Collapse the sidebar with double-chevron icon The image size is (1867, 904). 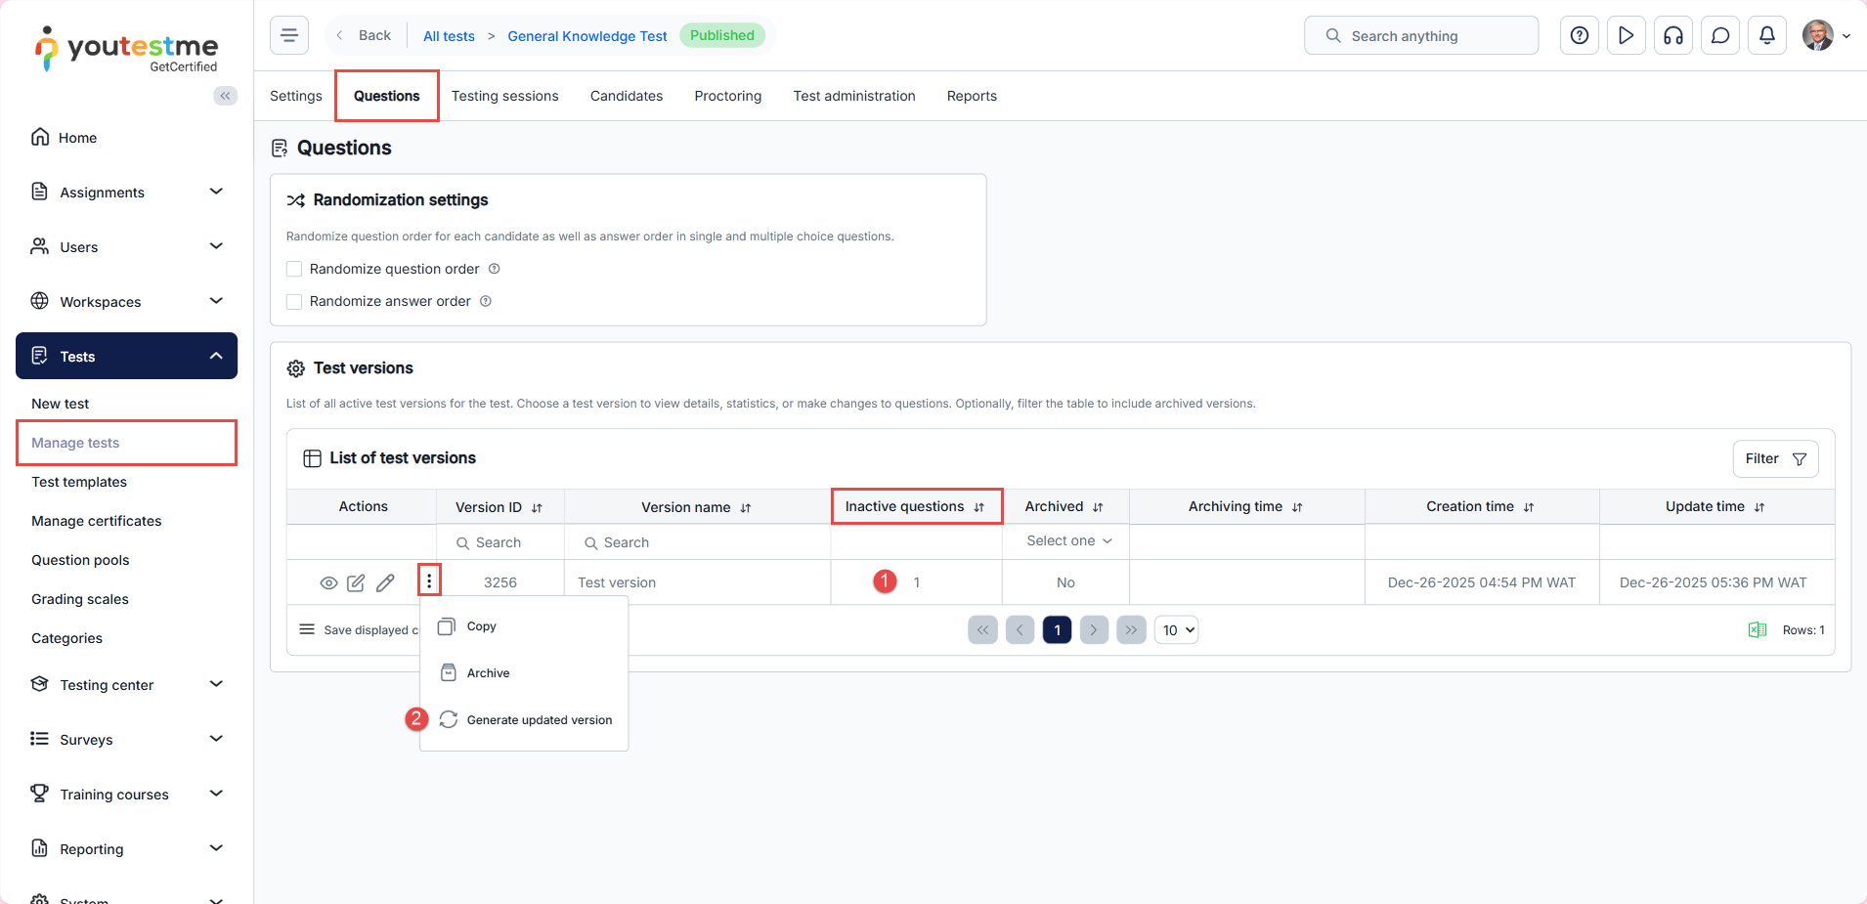coord(226,96)
